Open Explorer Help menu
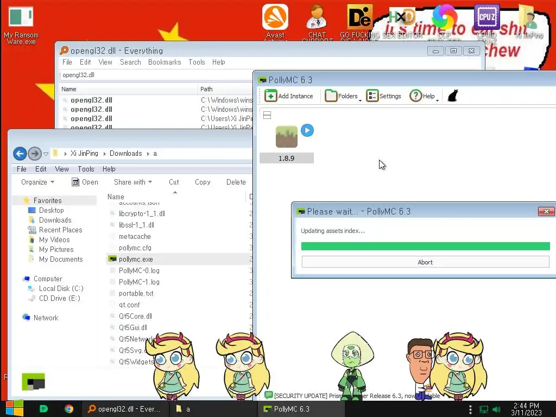Screen dimensions: 556x417 click(x=109, y=169)
